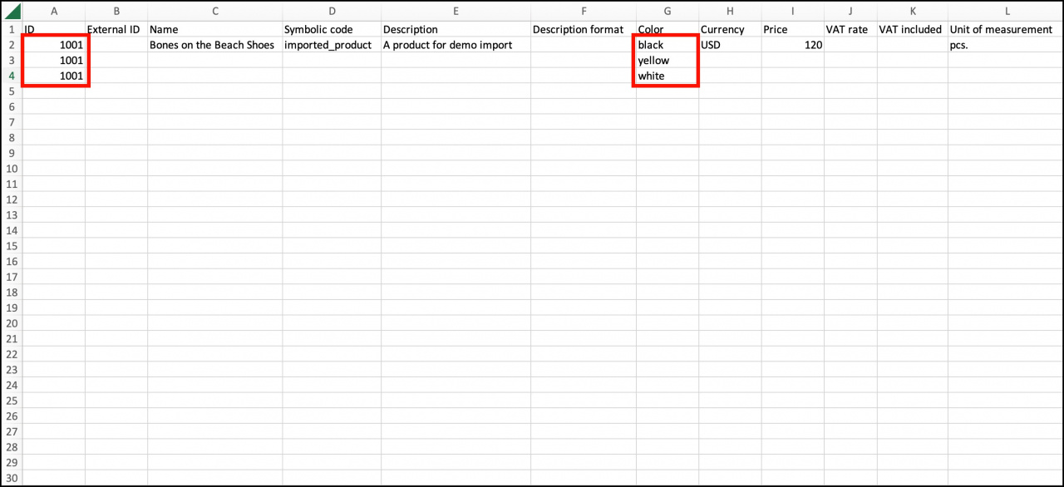Screen dimensions: 1064x487
Task: Select row 2 header
Action: pyautogui.click(x=12, y=45)
